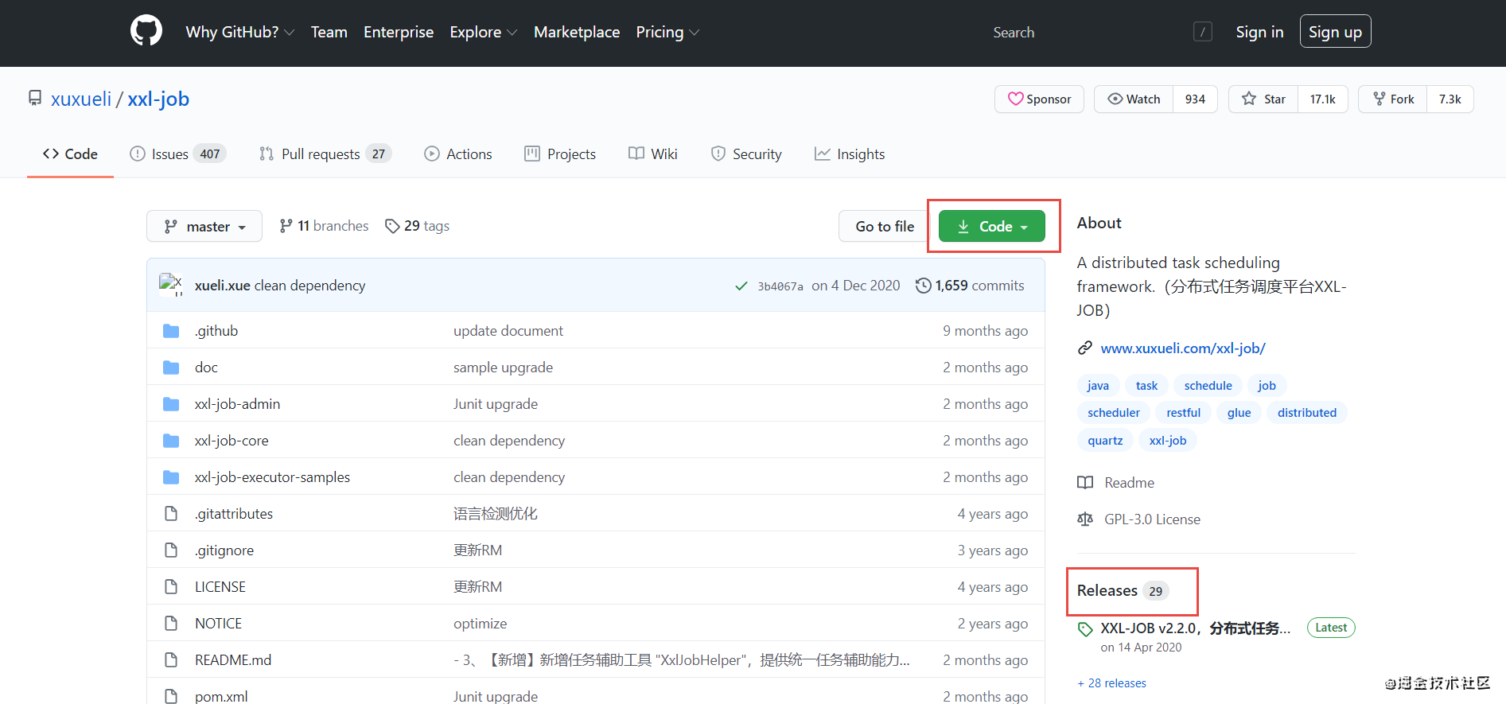The image size is (1506, 704).
Task: Click the xxl-job-admin folder icon
Action: tap(171, 404)
